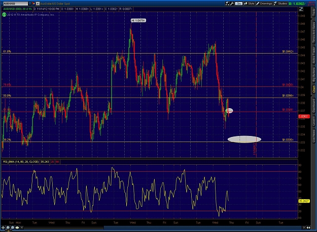Click the bid price B: 1.0362 quote
This screenshot has width=317, height=232.
pos(297,4)
